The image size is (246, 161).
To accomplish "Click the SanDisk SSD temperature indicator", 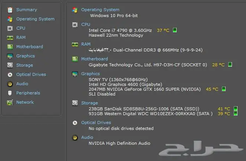I will tap(237, 109).
